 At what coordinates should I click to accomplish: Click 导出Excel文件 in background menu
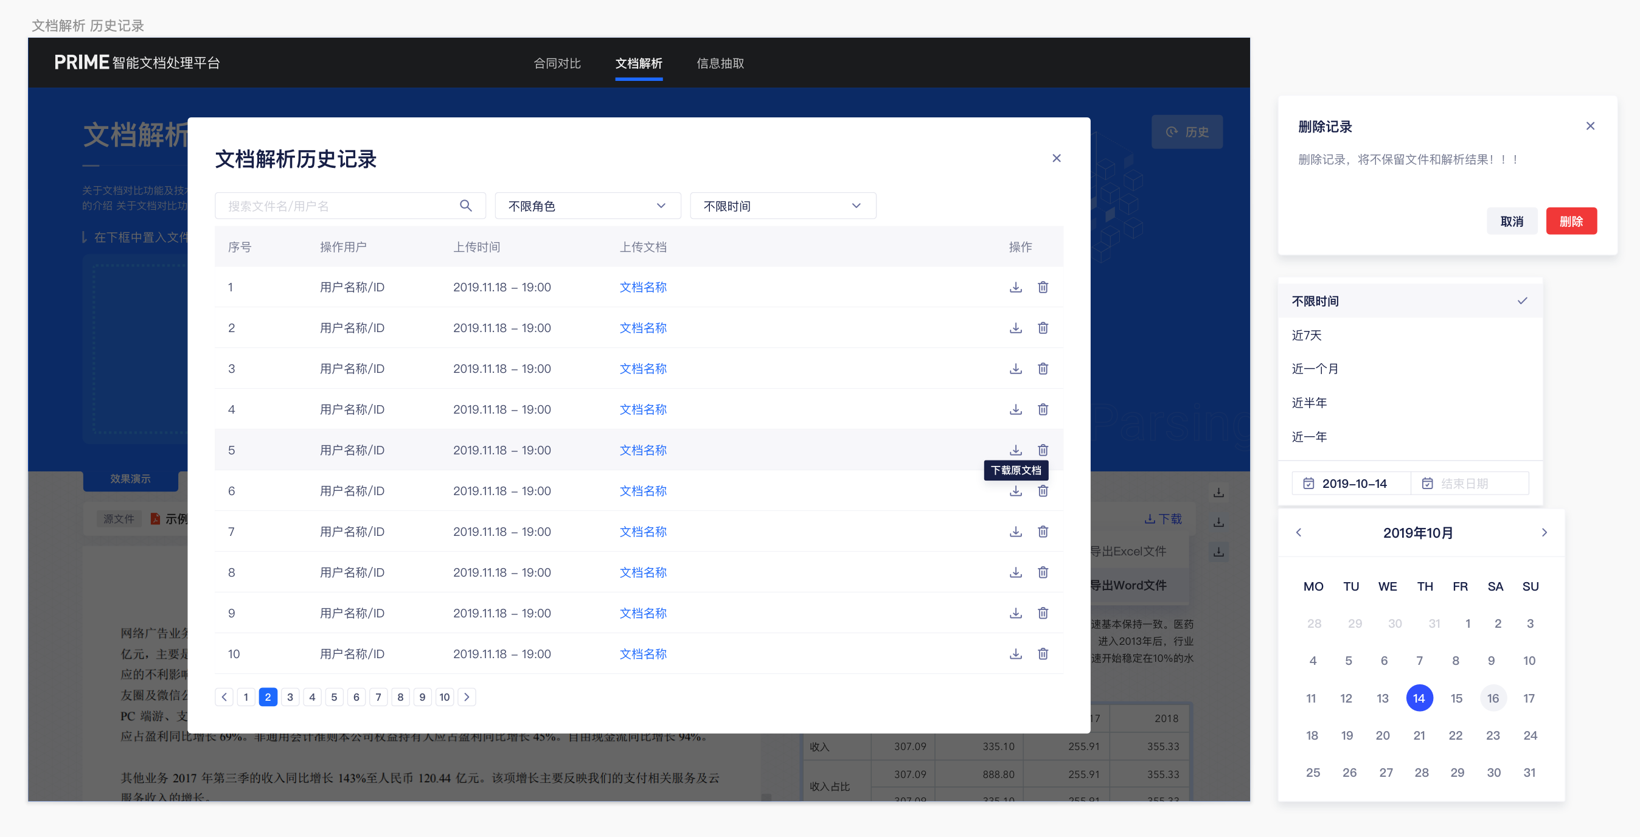(x=1128, y=551)
